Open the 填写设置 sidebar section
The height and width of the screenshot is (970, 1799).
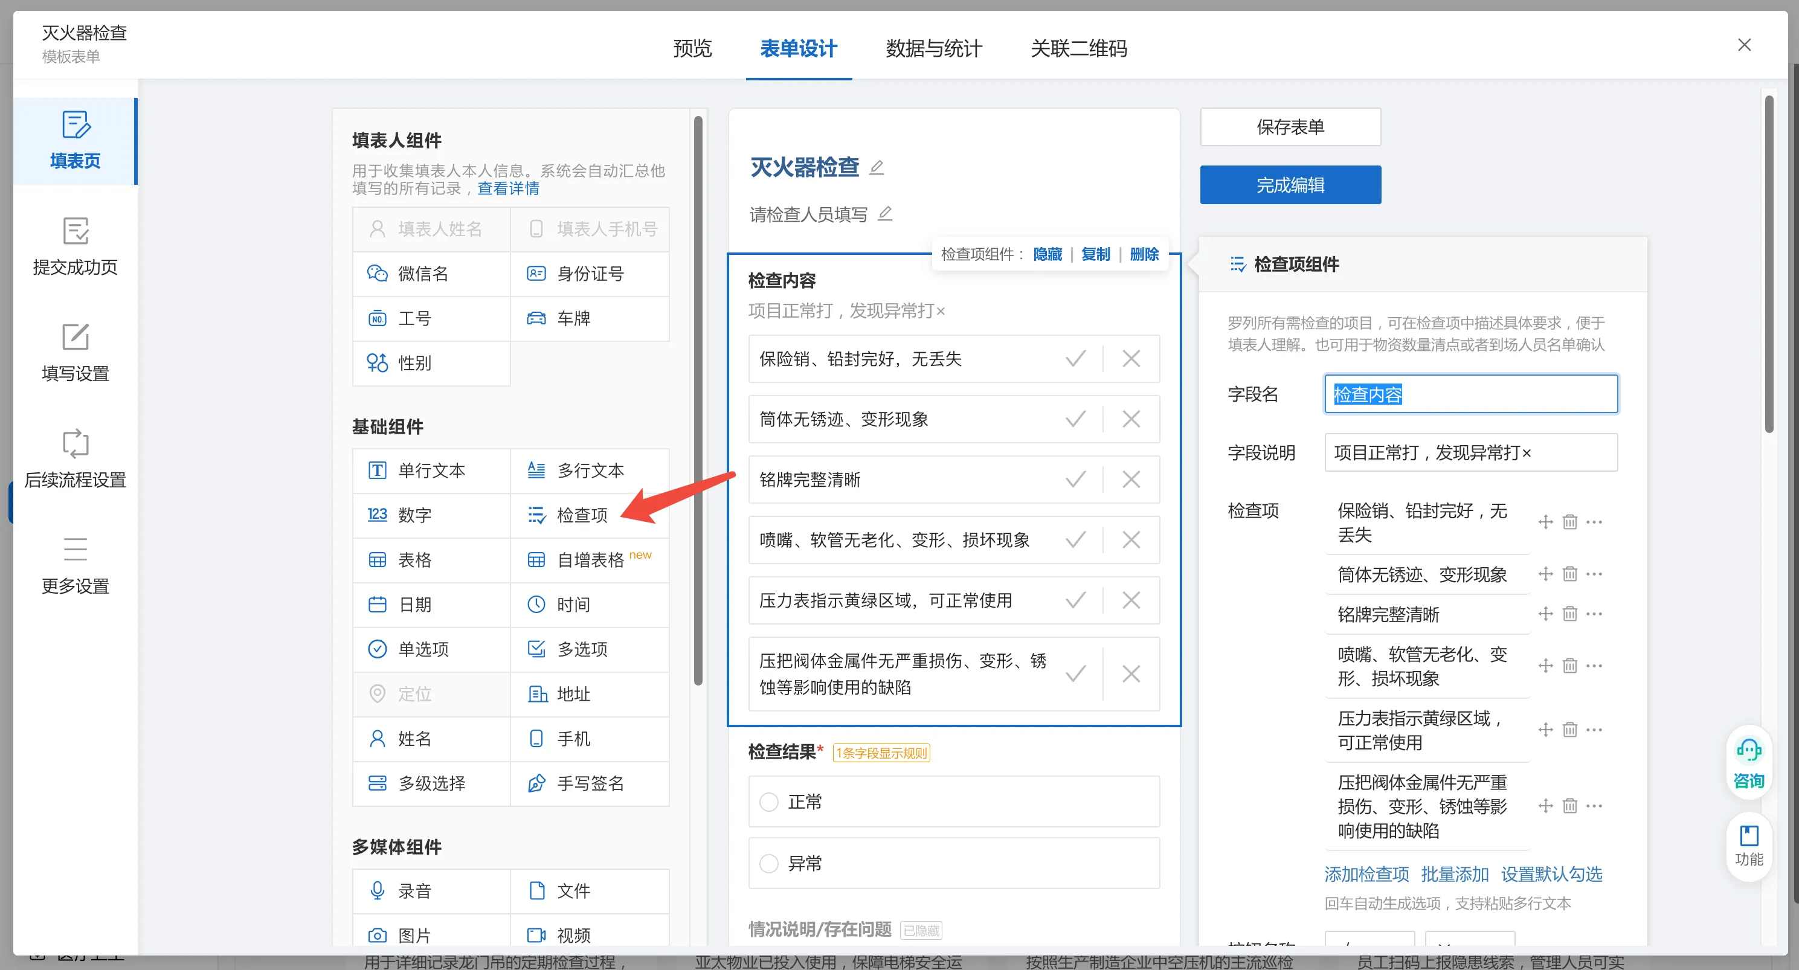[75, 353]
